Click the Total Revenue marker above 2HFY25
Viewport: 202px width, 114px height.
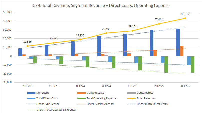(x=159, y=24)
